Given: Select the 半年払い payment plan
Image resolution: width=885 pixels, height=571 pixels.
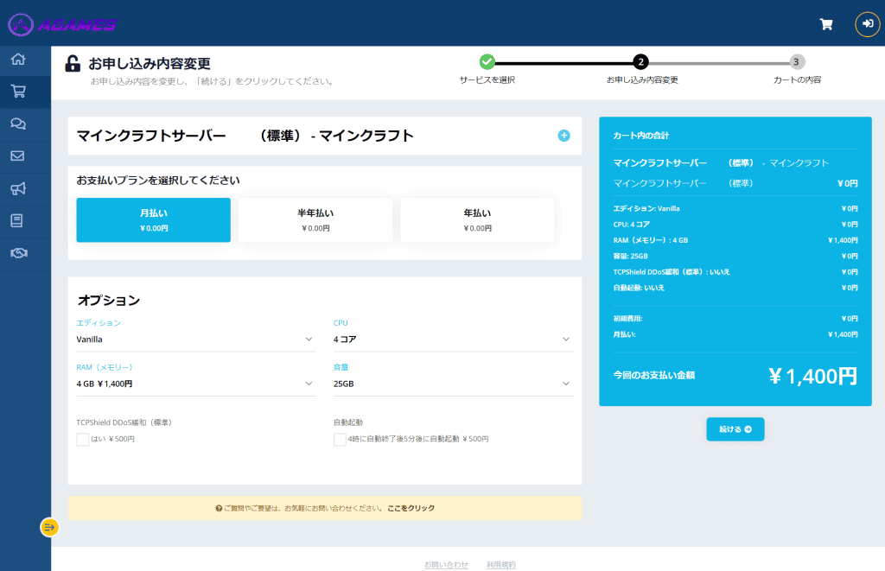Looking at the screenshot, I should 315,220.
